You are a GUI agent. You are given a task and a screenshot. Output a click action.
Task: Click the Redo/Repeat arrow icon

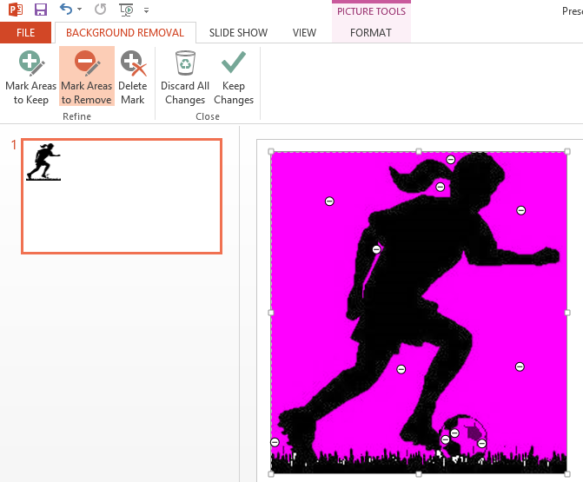click(x=100, y=10)
